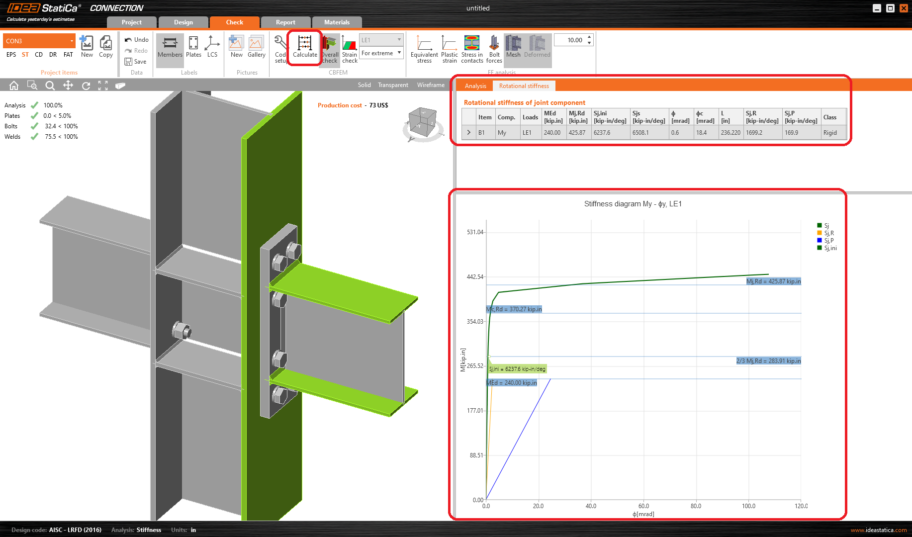Viewport: 912px width, 537px height.
Task: Open the CON3 project item dropdown
Action: (72, 41)
